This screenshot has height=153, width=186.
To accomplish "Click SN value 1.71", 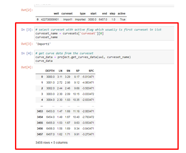I will click(x=67, y=134).
